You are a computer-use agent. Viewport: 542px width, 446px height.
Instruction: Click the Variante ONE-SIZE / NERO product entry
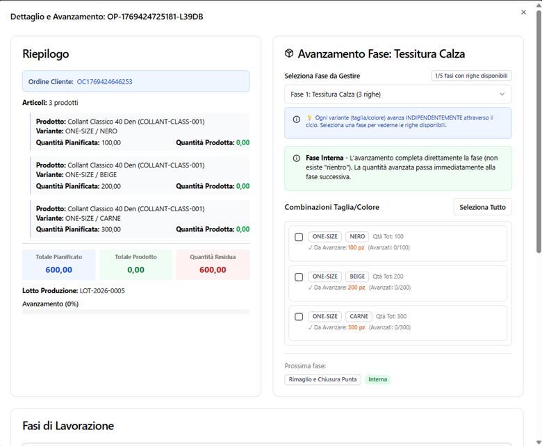tap(140, 132)
